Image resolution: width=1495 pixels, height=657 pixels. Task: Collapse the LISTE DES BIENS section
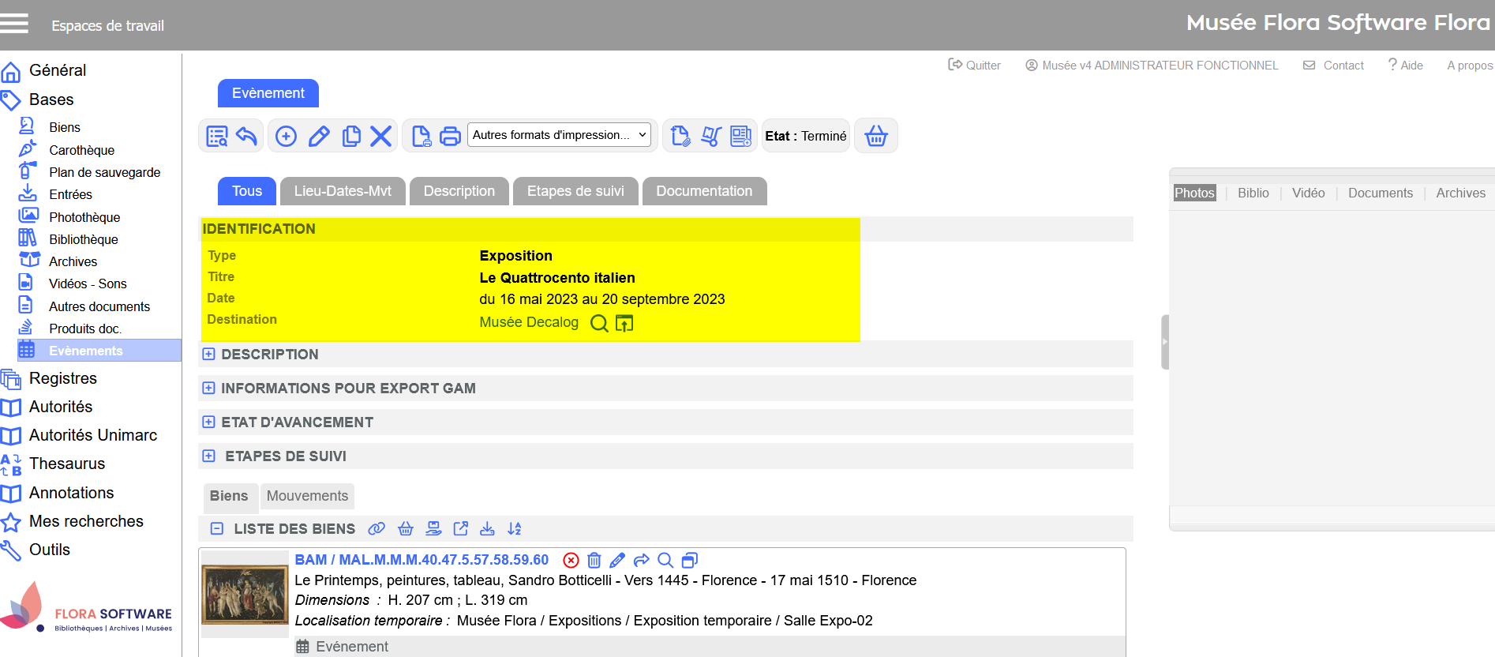pyautogui.click(x=217, y=528)
